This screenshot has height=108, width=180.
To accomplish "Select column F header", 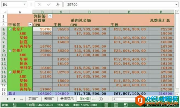I will coord(161,12).
